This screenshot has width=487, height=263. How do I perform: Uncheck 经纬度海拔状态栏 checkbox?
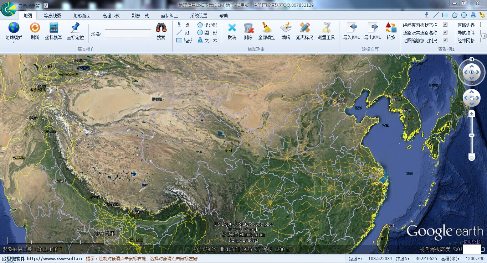click(x=445, y=25)
